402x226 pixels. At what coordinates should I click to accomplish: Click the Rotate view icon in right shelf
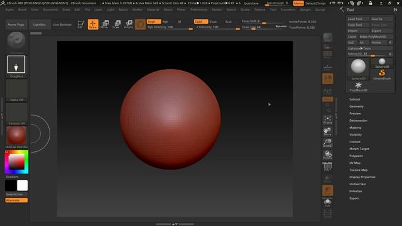[x=328, y=155]
